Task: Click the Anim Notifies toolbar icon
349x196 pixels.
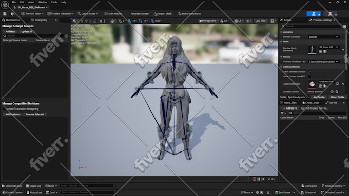Action: pos(106,14)
